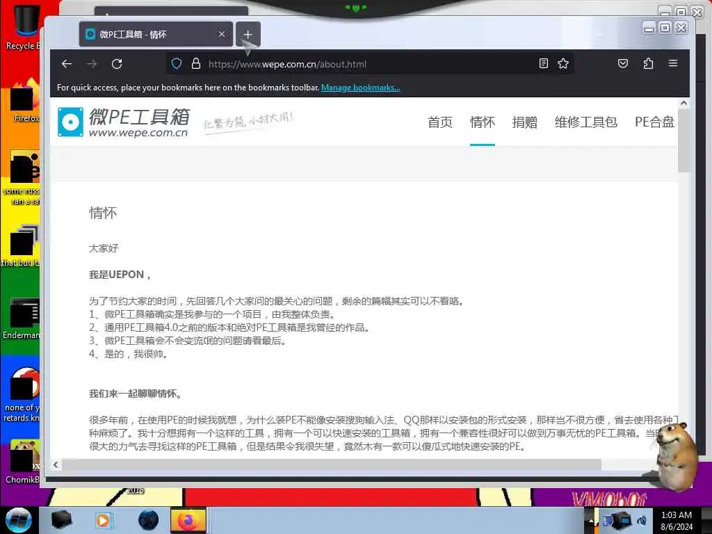Close the 微PE工具箱 - 情怀 tab
This screenshot has height=534, width=712.
[x=222, y=34]
